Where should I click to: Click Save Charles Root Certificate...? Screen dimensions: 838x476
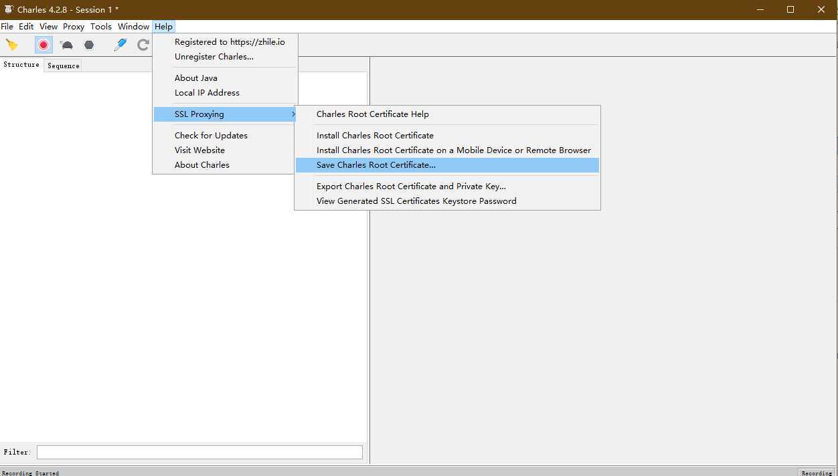(x=447, y=165)
